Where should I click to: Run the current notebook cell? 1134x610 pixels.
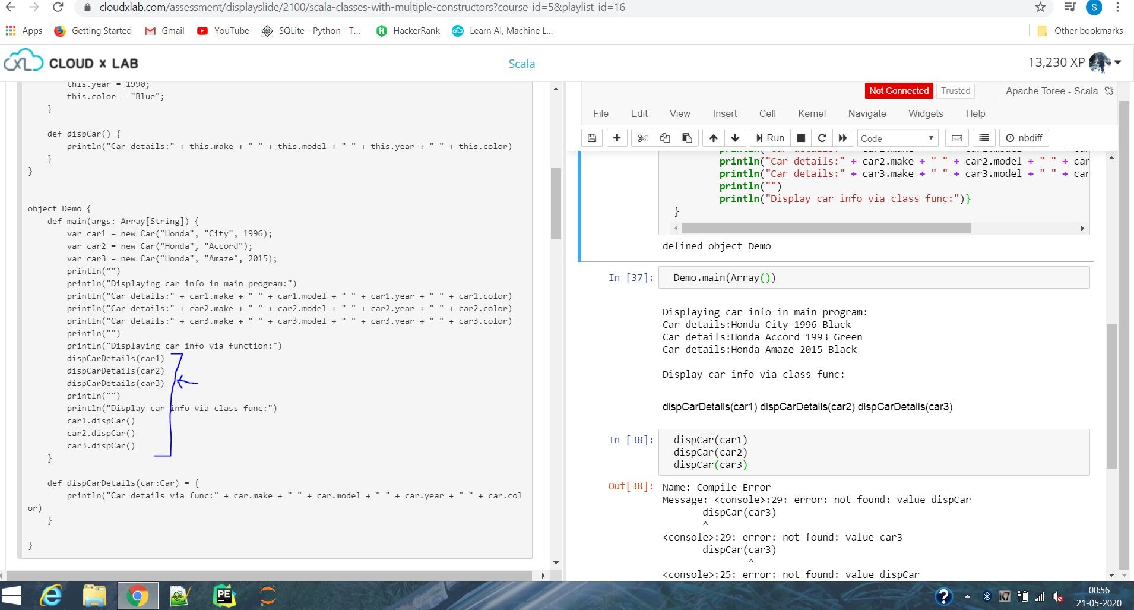[770, 138]
